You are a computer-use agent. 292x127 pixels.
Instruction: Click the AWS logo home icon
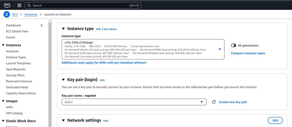7,5
